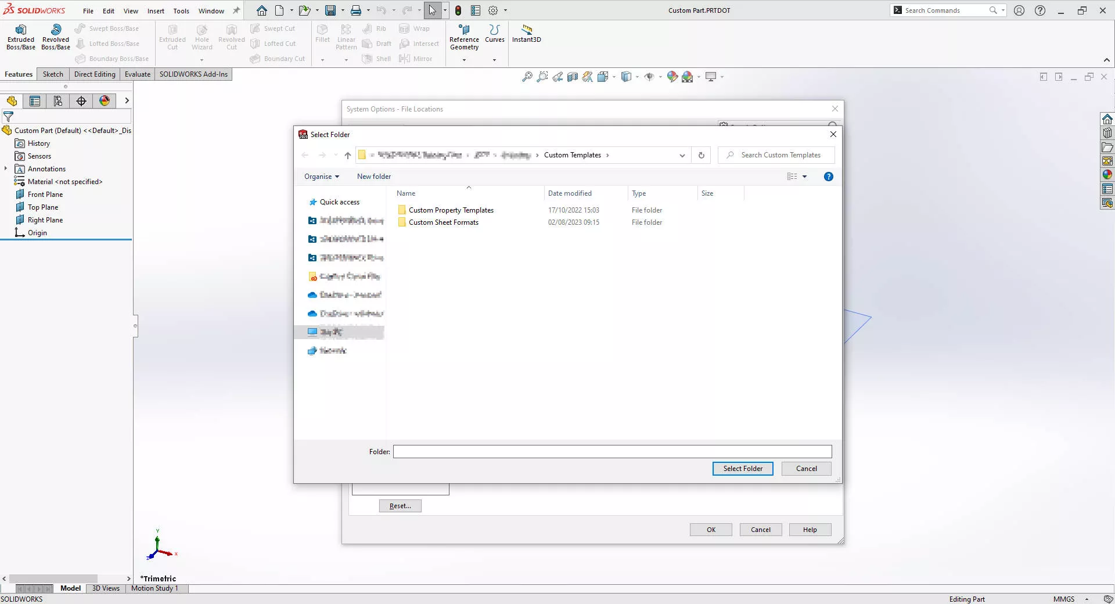Activate the Section View tool

573,76
